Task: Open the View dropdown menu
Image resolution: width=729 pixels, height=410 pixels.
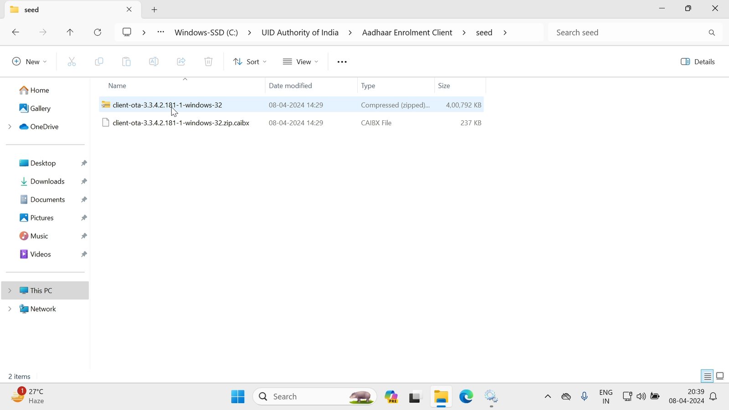Action: click(300, 61)
